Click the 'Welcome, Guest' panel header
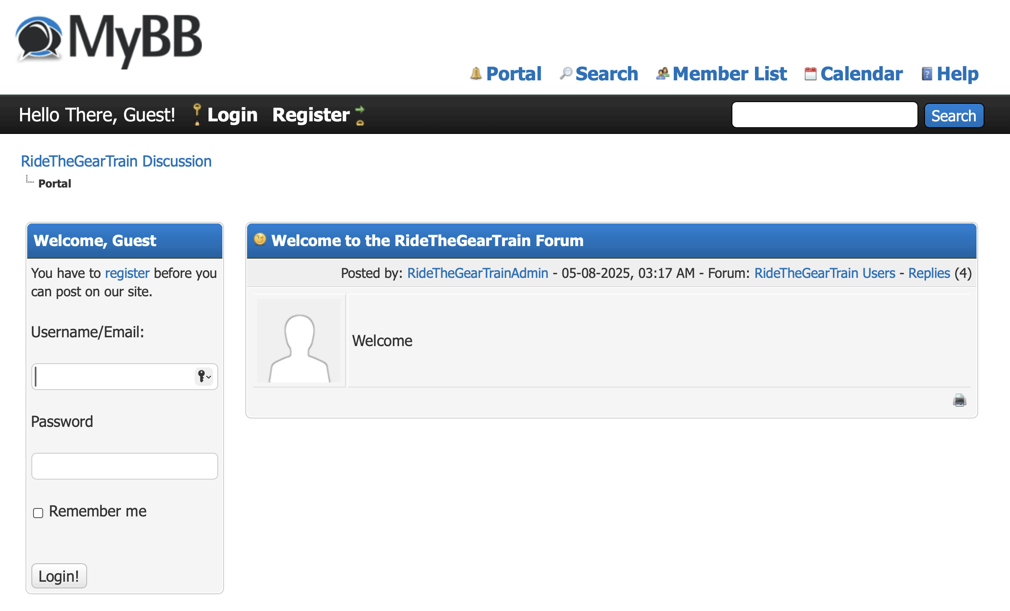The height and width of the screenshot is (611, 1010). click(x=125, y=241)
